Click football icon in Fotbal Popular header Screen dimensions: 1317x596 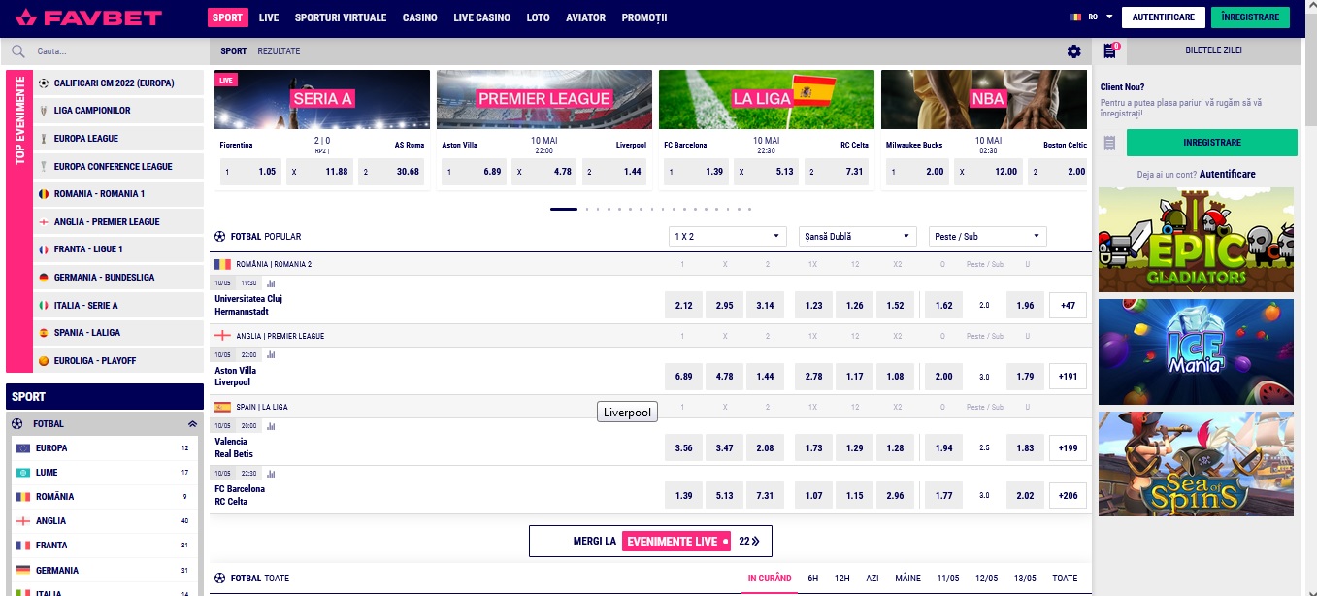(220, 236)
